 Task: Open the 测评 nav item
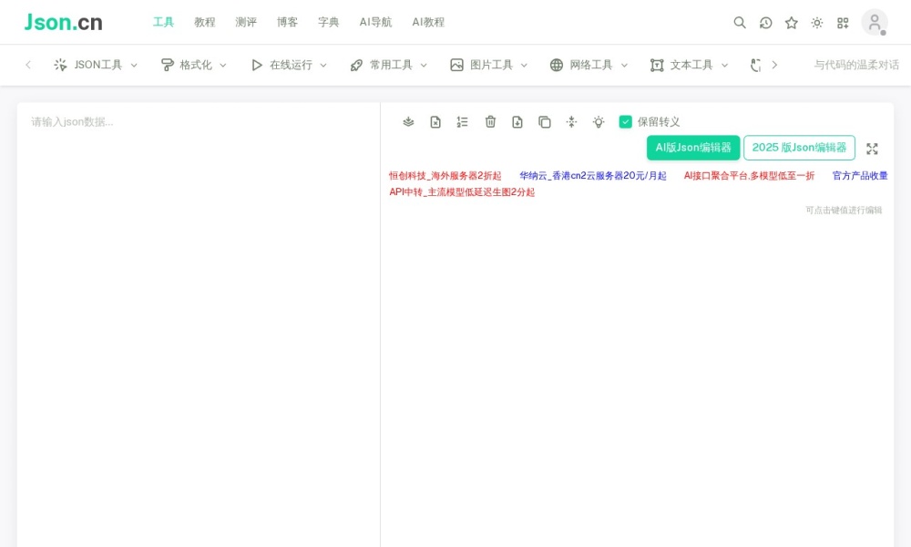click(246, 22)
